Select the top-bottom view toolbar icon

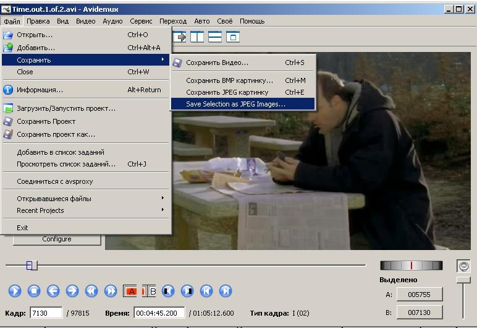click(215, 37)
